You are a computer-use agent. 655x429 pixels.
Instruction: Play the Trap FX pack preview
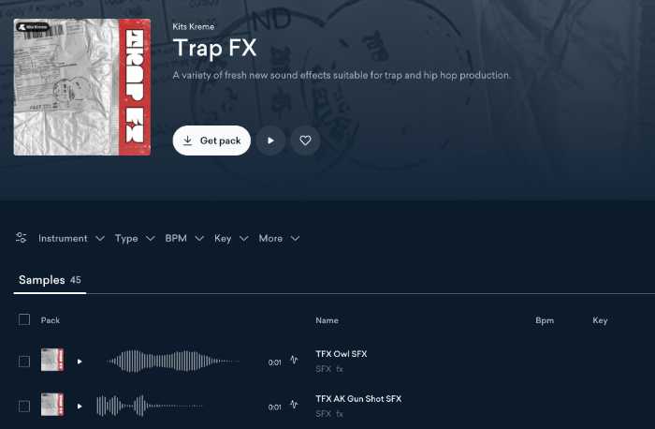coord(270,141)
